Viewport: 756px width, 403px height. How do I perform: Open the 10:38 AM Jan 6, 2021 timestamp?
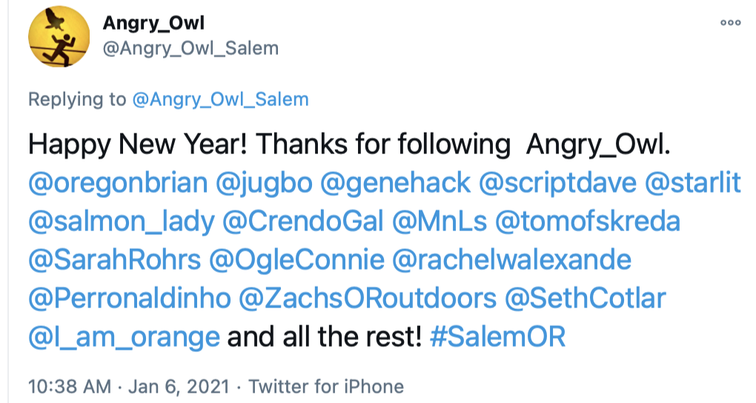coord(125,386)
